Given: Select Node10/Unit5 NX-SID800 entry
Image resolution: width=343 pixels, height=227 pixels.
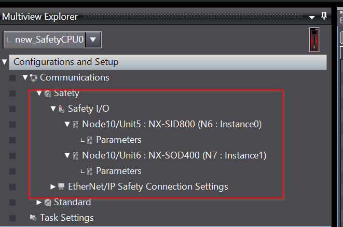Looking at the screenshot, I should click(x=172, y=124).
